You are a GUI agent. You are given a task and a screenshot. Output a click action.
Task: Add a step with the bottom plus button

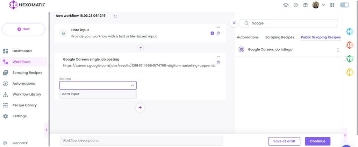coord(140,108)
